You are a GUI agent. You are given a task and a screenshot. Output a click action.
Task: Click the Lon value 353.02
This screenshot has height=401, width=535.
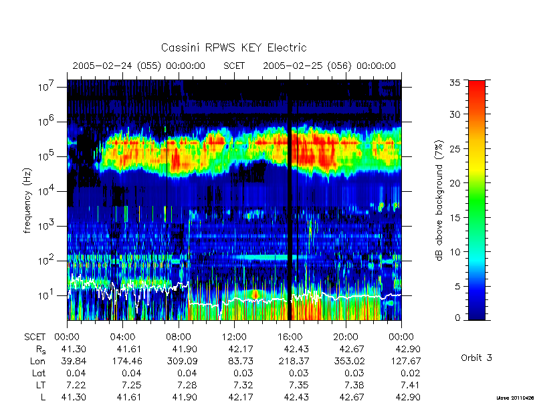tap(350, 361)
